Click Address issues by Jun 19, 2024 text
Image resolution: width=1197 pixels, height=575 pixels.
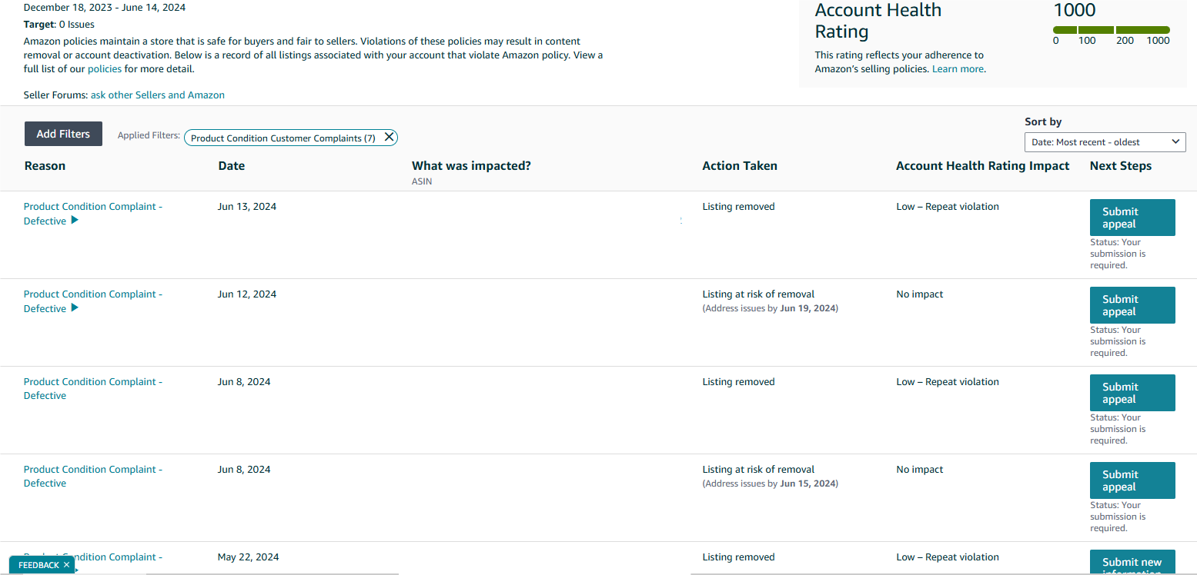coord(771,308)
